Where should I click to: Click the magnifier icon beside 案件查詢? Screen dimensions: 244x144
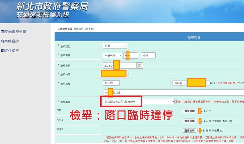(2, 41)
